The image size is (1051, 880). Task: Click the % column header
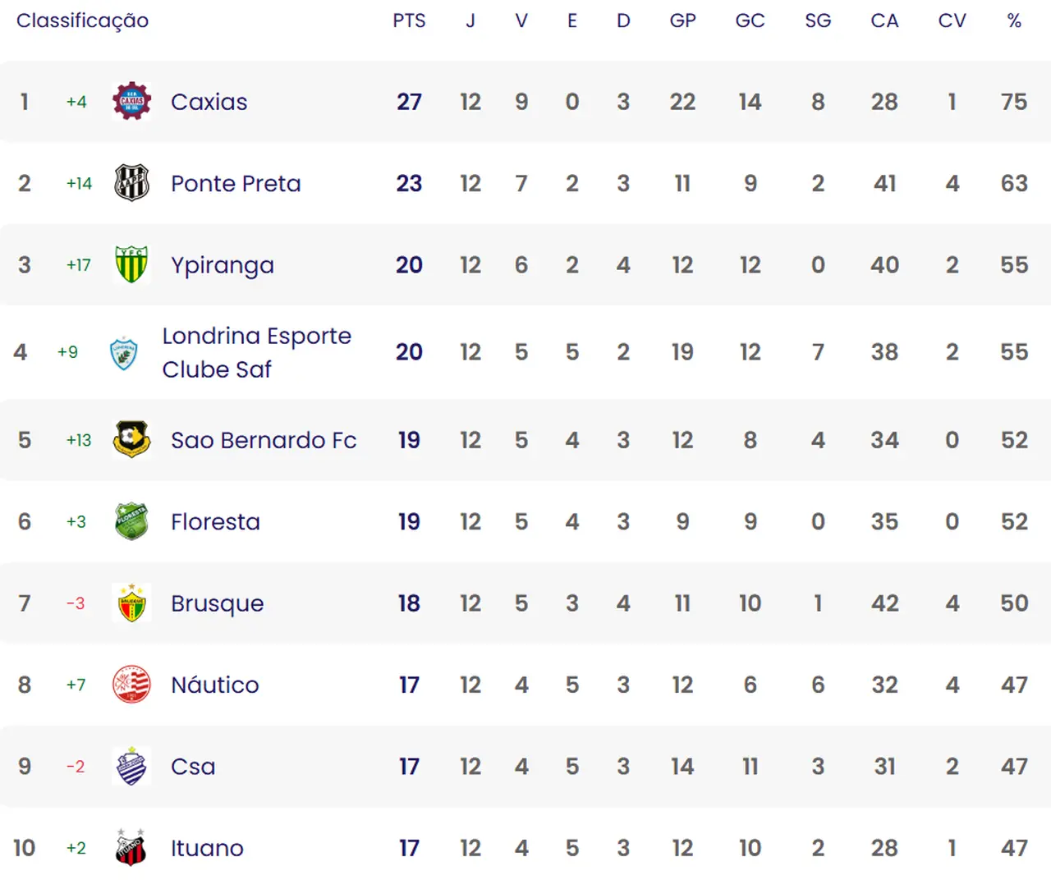click(1014, 21)
